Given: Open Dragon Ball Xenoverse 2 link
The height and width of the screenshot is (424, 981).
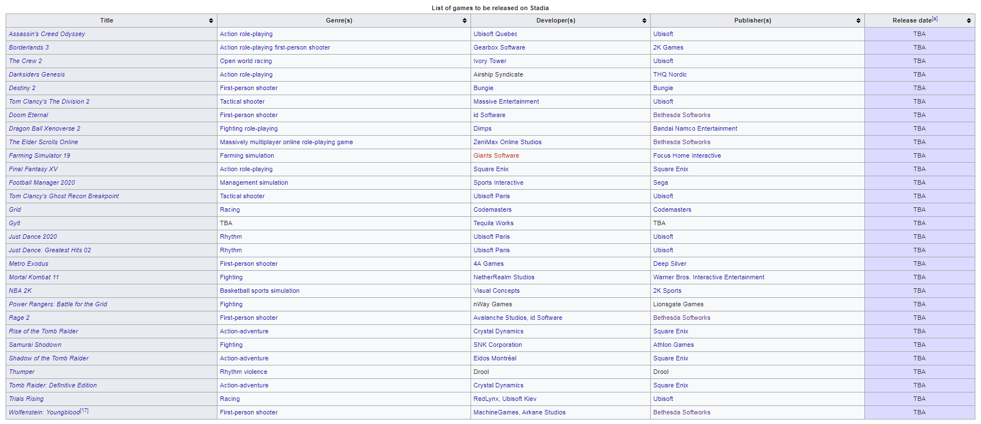Looking at the screenshot, I should coord(45,128).
